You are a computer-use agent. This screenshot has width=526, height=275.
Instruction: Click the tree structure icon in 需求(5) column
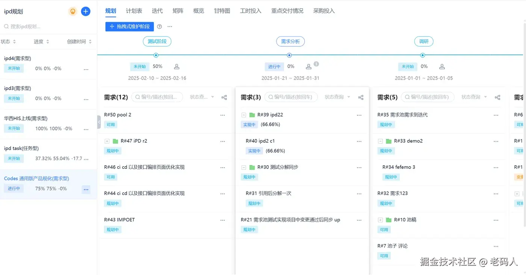tap(497, 97)
